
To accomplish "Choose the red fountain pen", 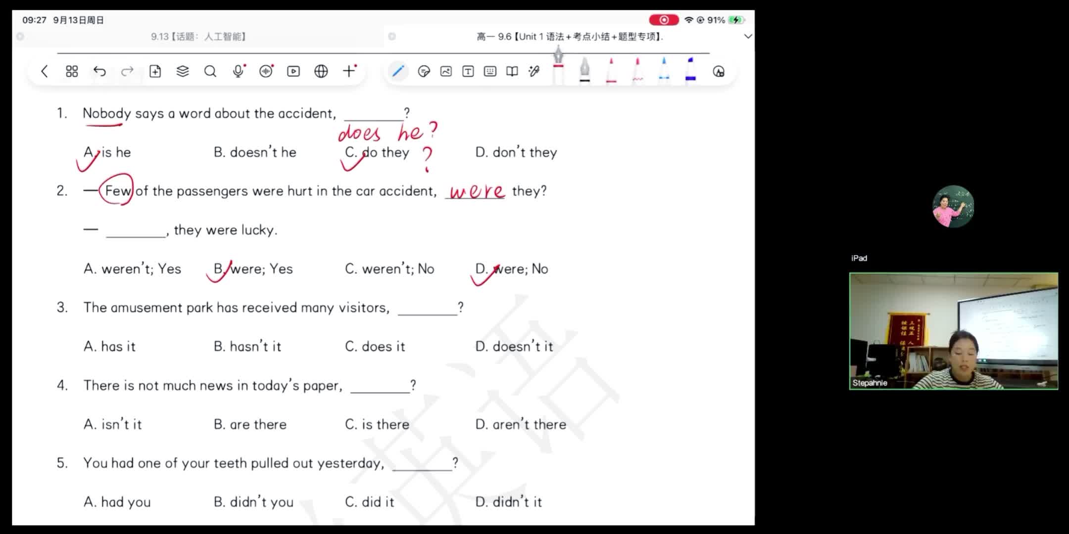I will tap(558, 64).
